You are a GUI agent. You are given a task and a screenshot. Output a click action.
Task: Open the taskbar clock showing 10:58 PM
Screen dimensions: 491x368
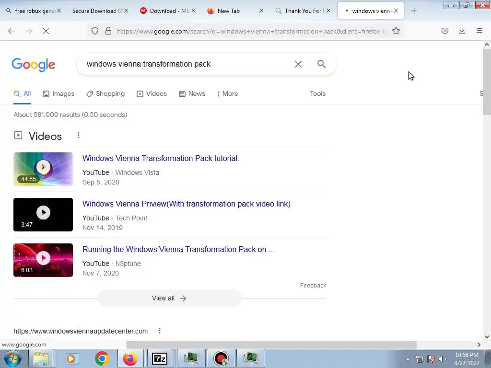(x=467, y=359)
